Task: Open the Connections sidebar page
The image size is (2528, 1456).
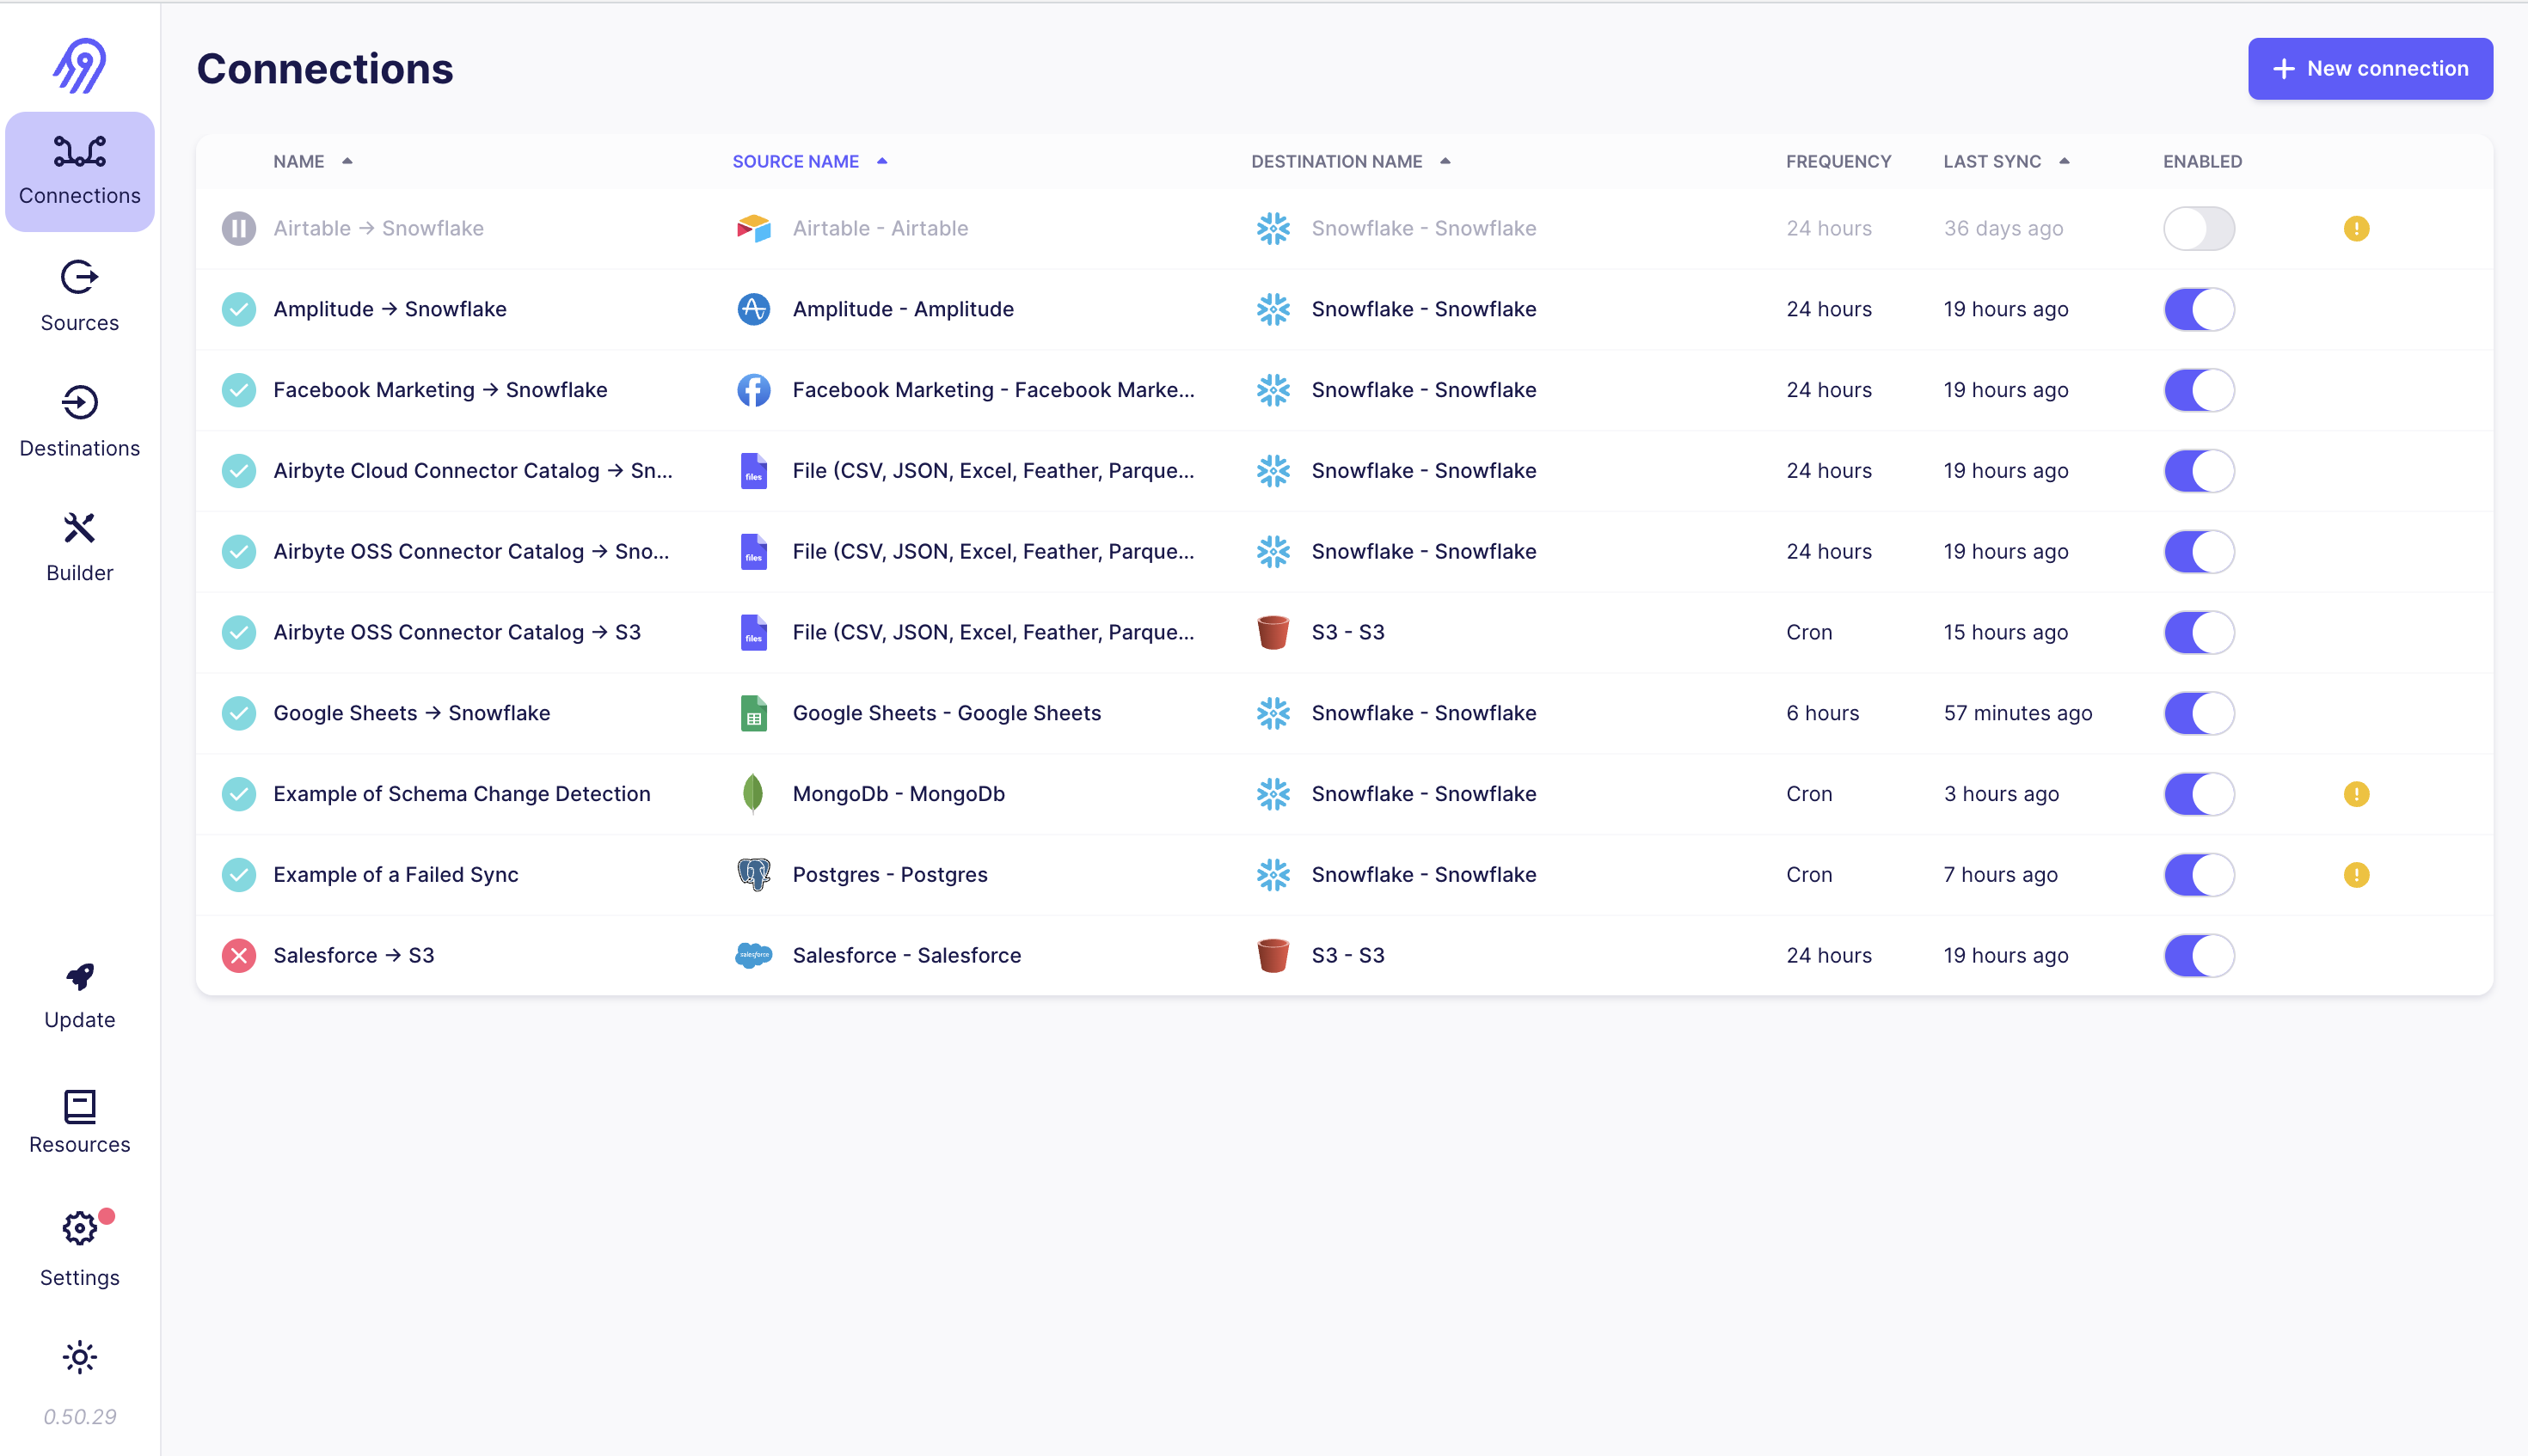Action: (80, 172)
